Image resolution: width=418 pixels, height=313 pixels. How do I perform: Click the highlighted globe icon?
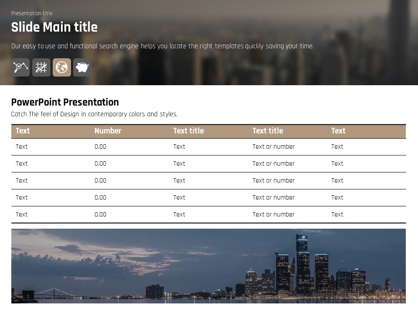62,67
